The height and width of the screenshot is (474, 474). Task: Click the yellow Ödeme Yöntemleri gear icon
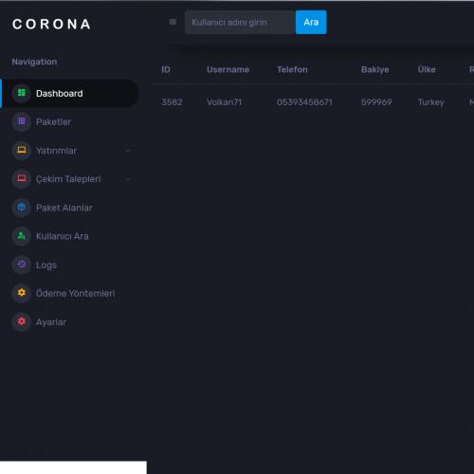point(22,293)
